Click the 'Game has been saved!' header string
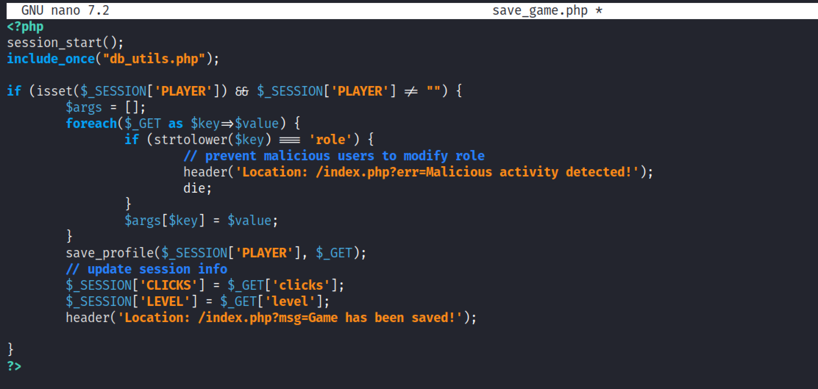Viewport: 818px width, 389px height. point(290,318)
